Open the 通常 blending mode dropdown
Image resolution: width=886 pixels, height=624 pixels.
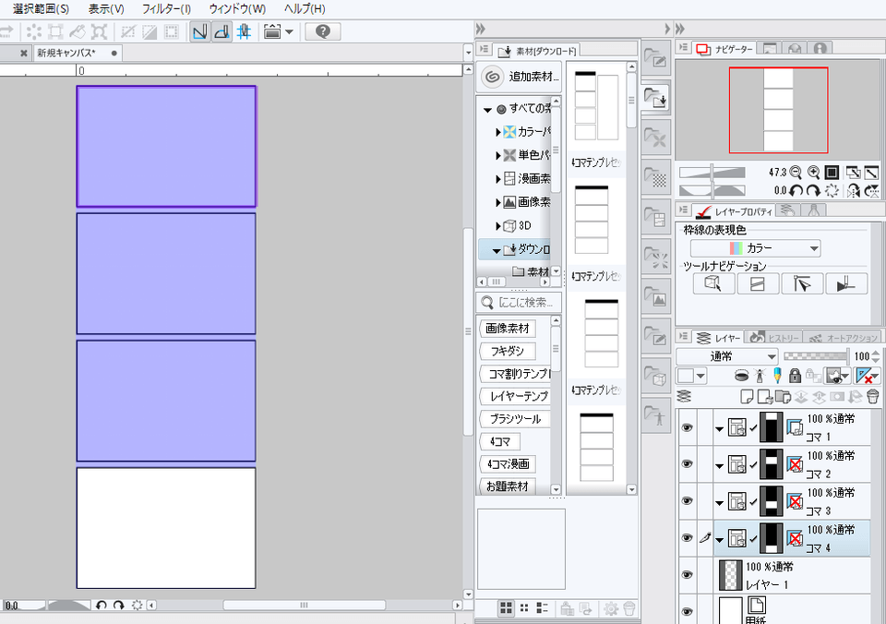coord(728,356)
